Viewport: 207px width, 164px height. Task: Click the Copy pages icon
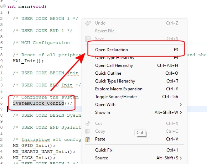tap(88, 131)
